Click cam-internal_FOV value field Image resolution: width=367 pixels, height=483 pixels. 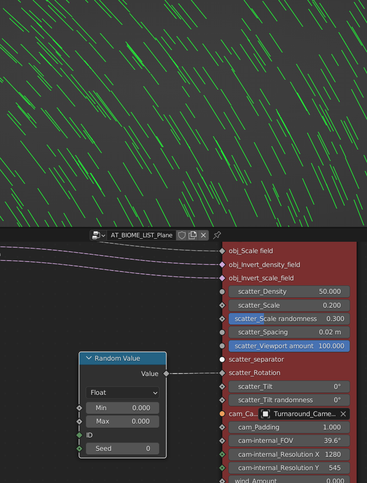click(289, 441)
